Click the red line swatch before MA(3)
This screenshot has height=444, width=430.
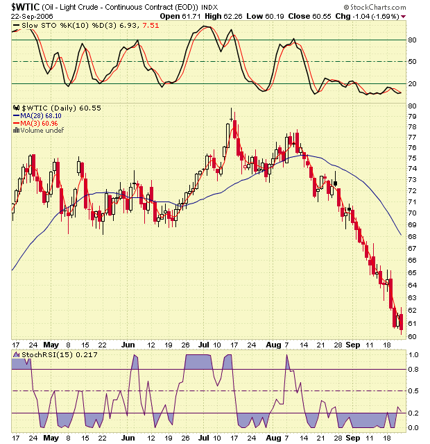17,123
